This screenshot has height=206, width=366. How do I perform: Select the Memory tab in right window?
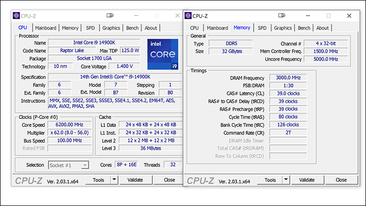pyautogui.click(x=242, y=27)
